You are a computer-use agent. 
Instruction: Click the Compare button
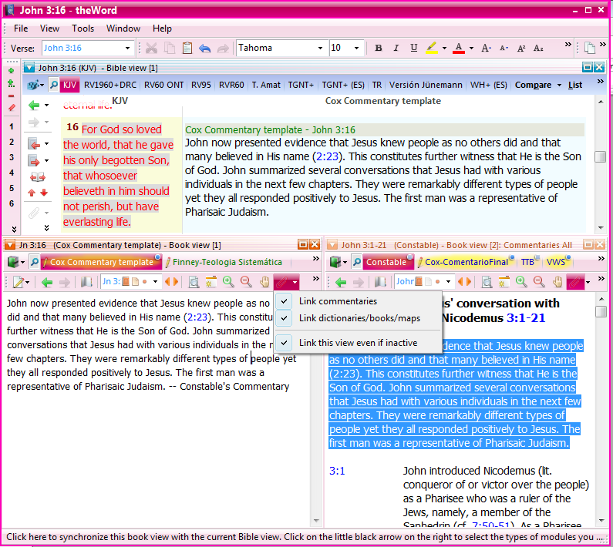click(533, 85)
